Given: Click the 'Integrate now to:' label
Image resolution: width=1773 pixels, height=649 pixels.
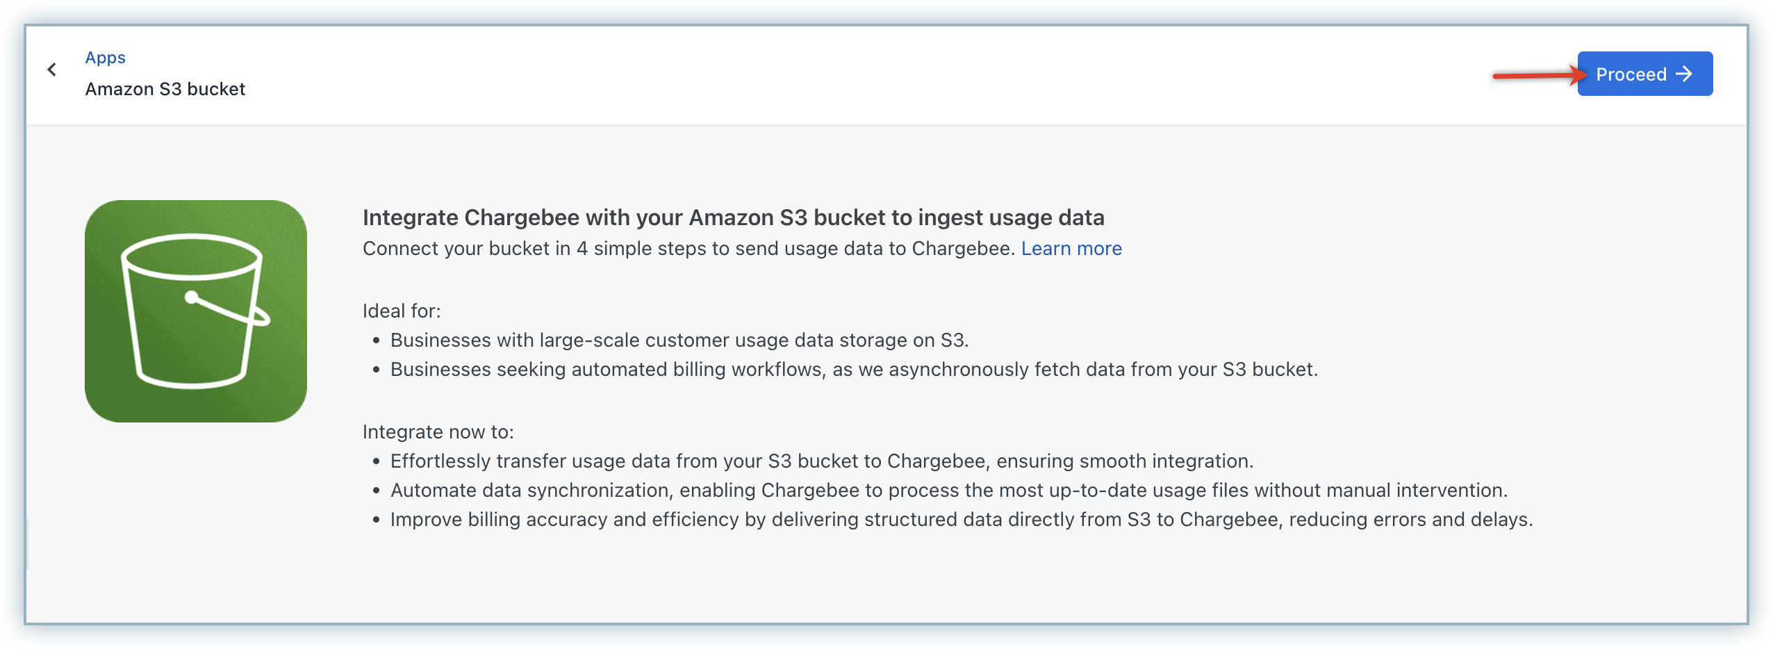Looking at the screenshot, I should click(x=438, y=432).
